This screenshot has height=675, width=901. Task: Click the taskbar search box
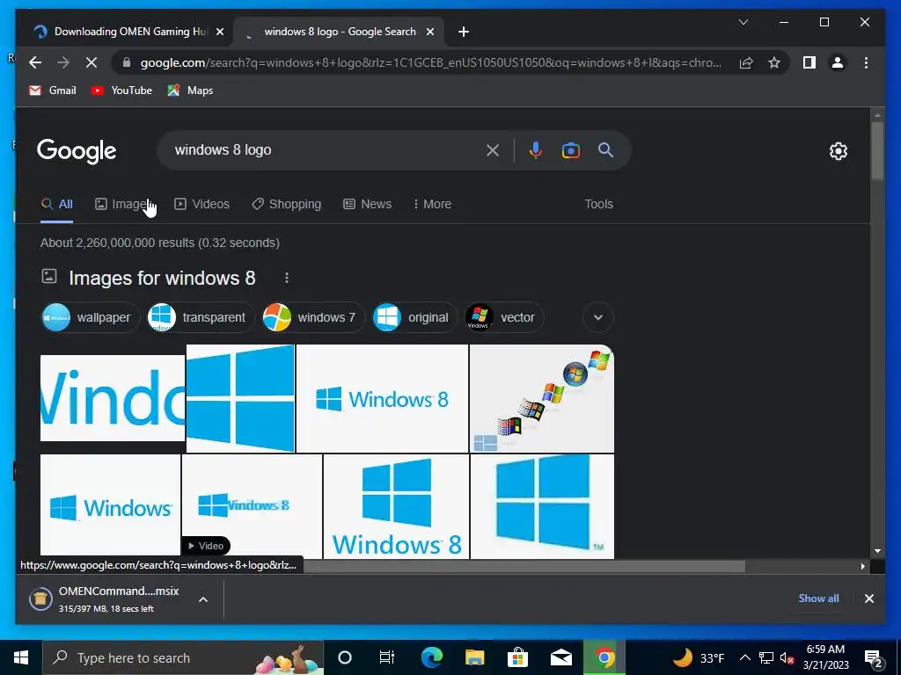pos(183,657)
